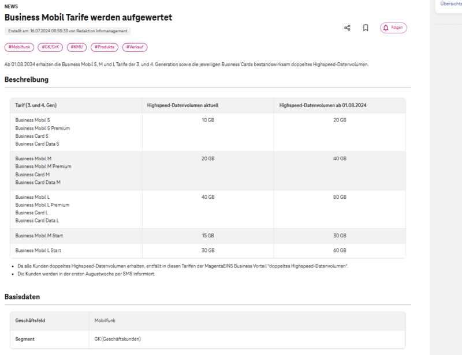Click the Highspeed-Datenvolumen aktuell column header
The image size is (462, 355).
point(182,105)
